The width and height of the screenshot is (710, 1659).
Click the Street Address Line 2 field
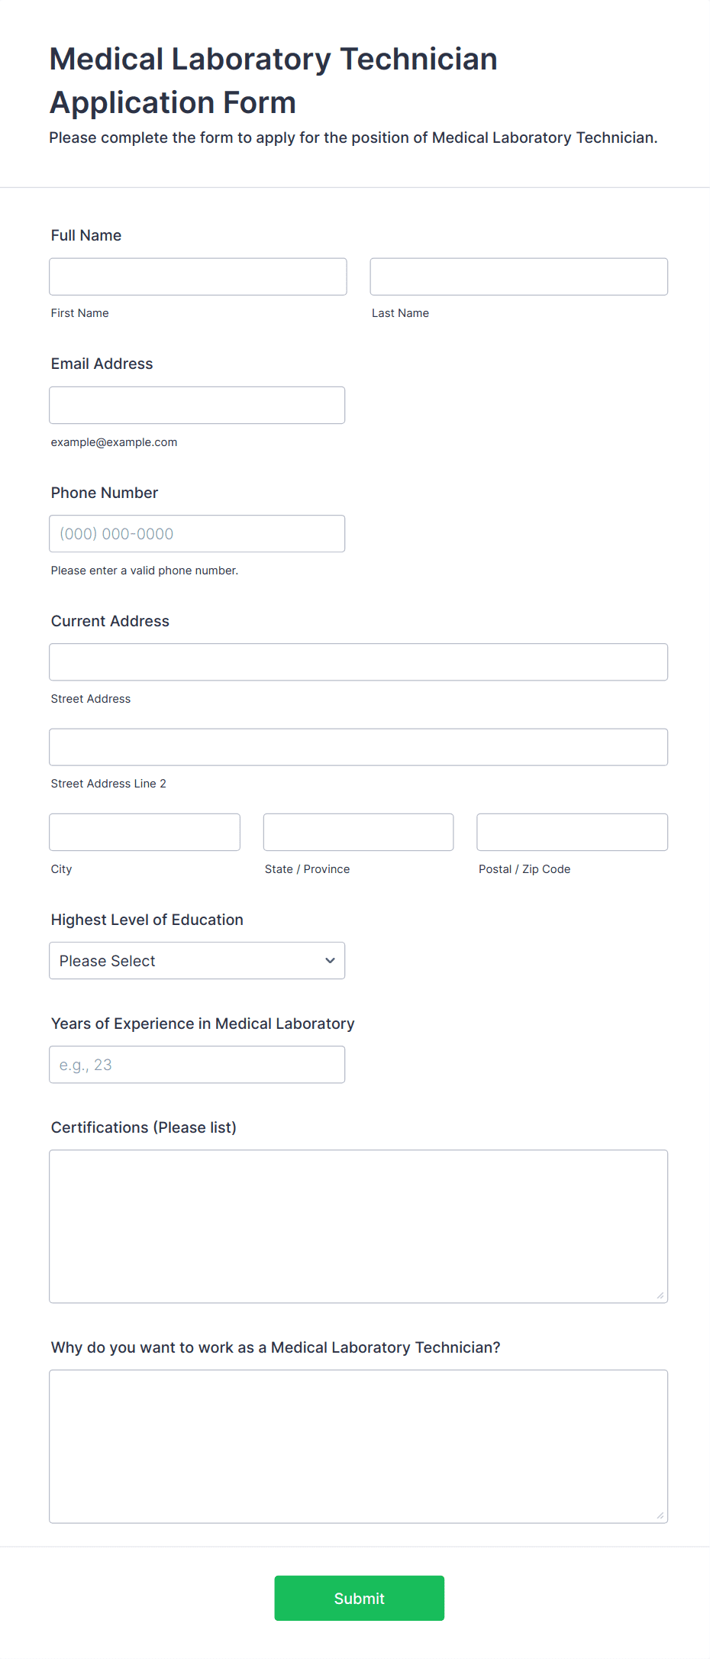(358, 747)
